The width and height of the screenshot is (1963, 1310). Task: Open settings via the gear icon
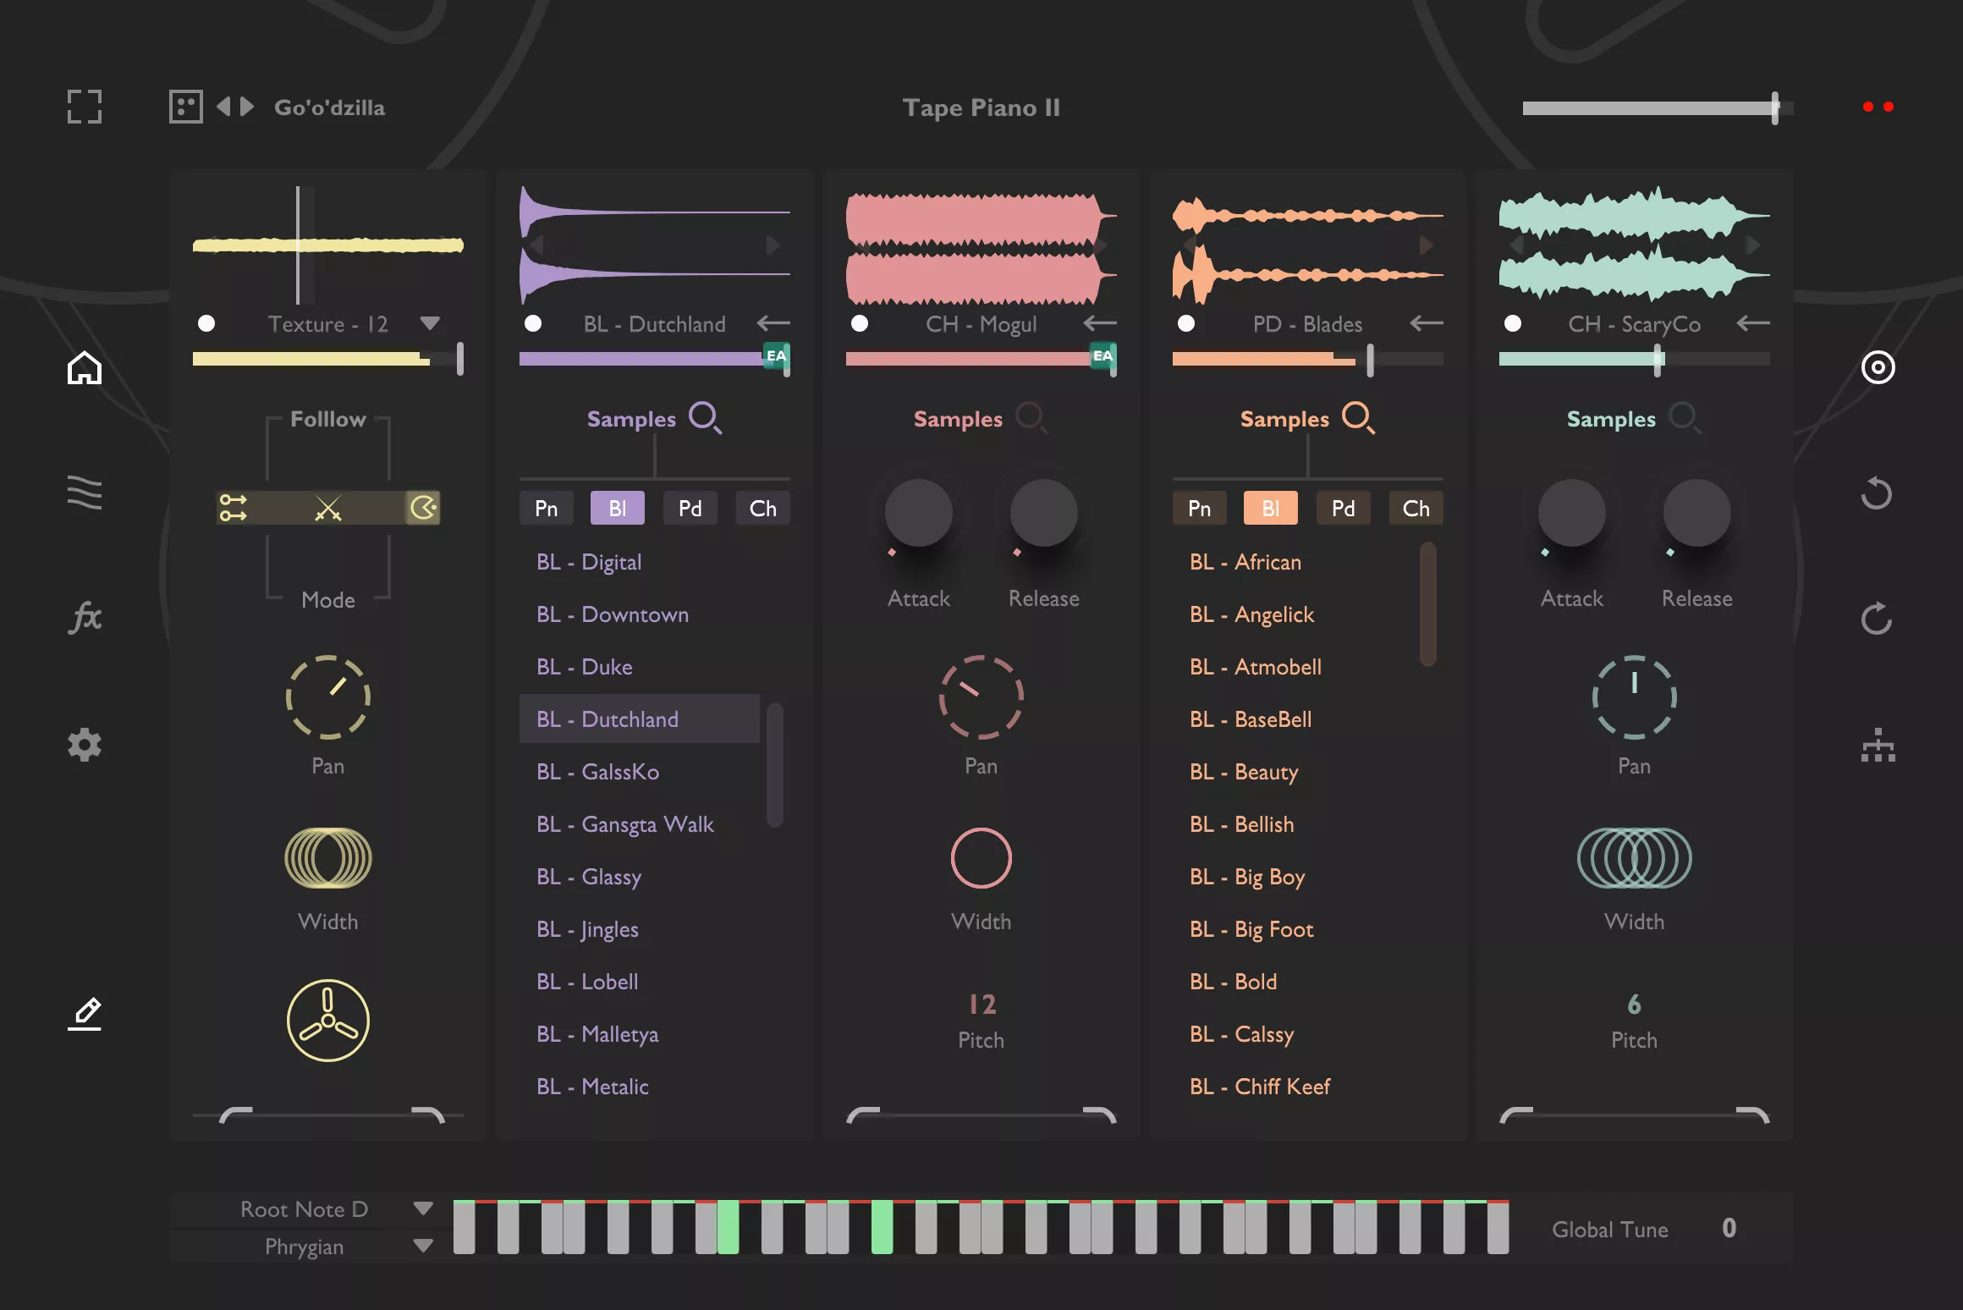pyautogui.click(x=85, y=745)
